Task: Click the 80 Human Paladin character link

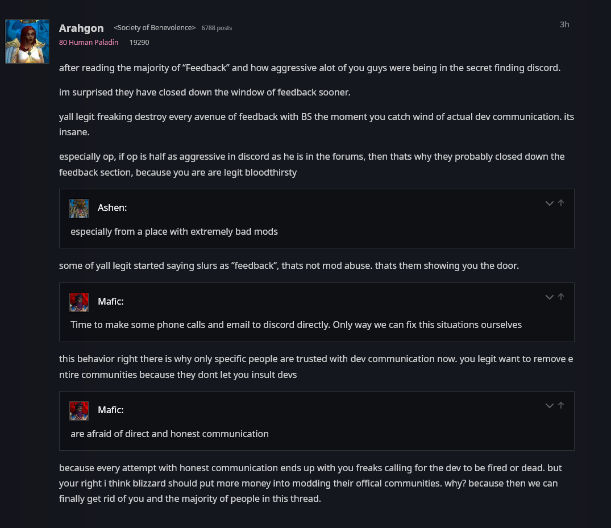Action: [x=89, y=42]
